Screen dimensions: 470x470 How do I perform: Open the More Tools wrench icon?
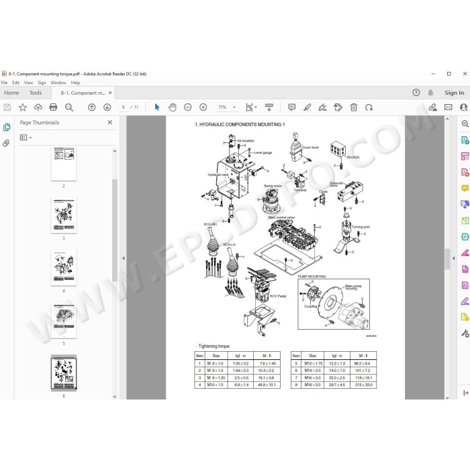point(465,333)
